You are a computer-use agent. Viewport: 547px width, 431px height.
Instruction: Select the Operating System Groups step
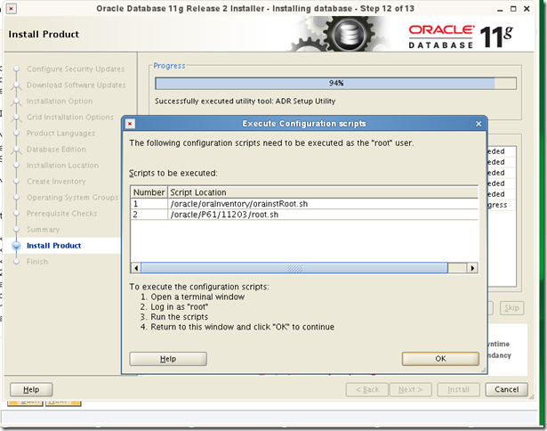pos(73,198)
